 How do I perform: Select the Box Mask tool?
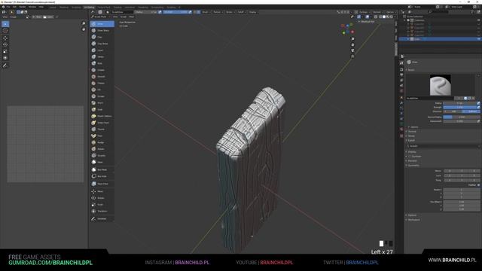tap(102, 169)
